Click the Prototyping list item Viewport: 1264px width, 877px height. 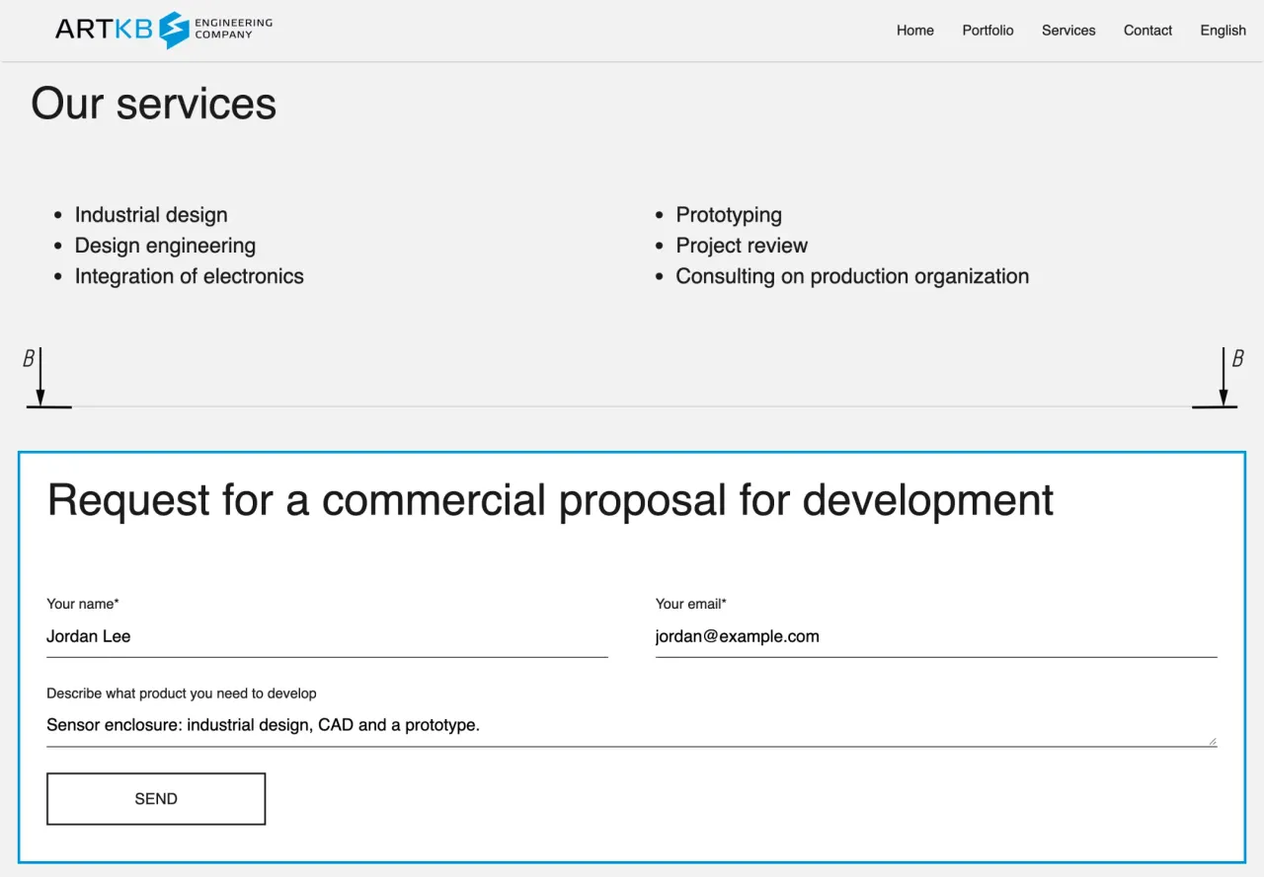729,215
